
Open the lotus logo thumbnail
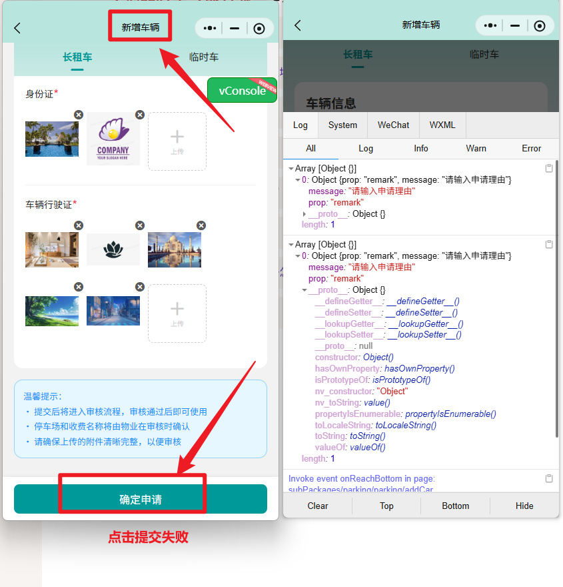pos(113,249)
